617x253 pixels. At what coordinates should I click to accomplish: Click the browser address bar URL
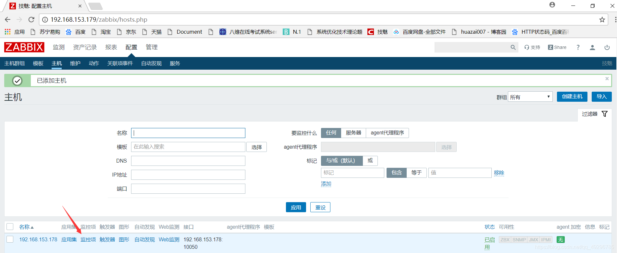tap(99, 19)
